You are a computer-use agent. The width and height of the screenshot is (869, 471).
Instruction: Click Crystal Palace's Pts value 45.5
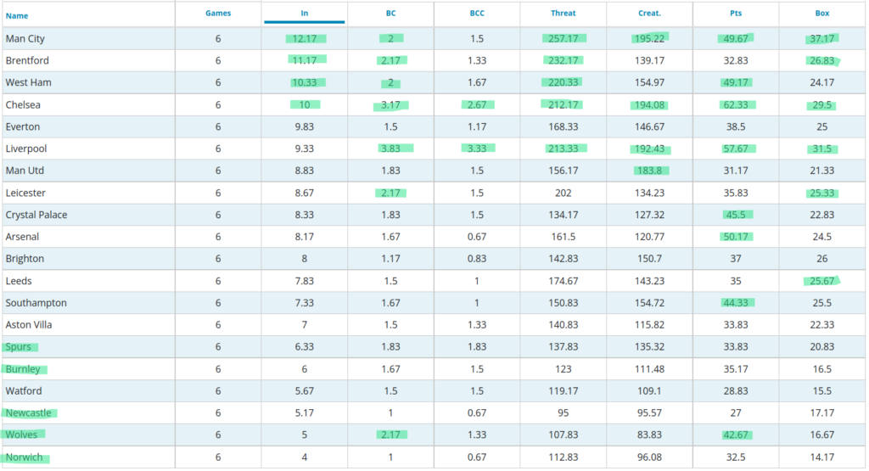736,215
